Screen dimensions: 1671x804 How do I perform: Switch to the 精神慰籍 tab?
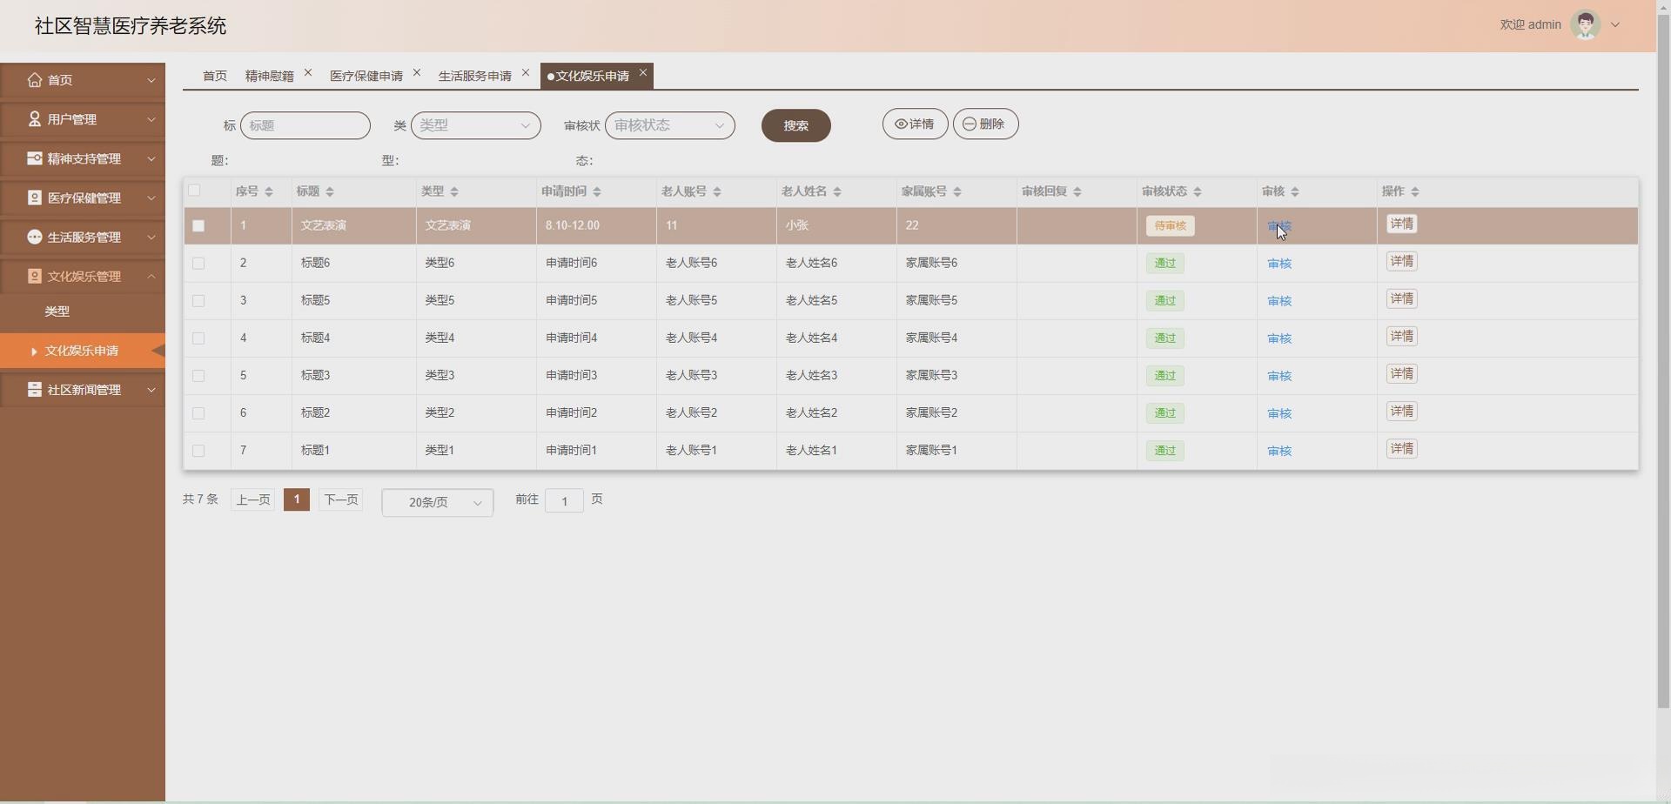click(x=270, y=76)
